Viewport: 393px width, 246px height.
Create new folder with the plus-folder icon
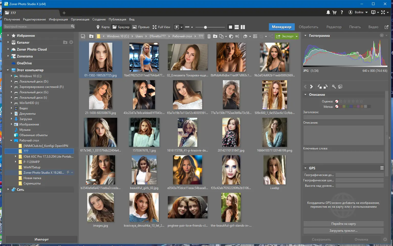coord(215,36)
